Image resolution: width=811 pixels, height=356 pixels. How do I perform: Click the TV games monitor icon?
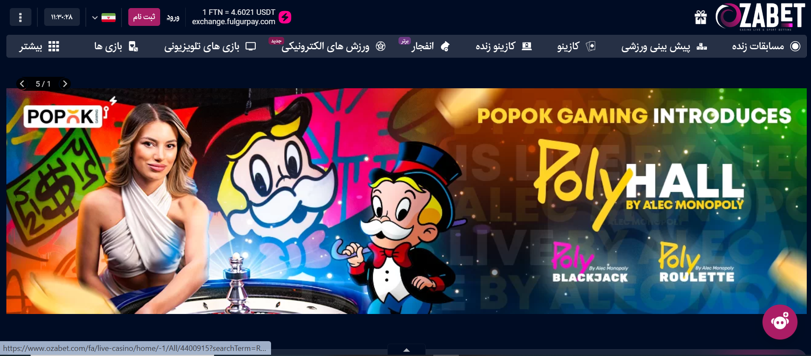coord(251,46)
